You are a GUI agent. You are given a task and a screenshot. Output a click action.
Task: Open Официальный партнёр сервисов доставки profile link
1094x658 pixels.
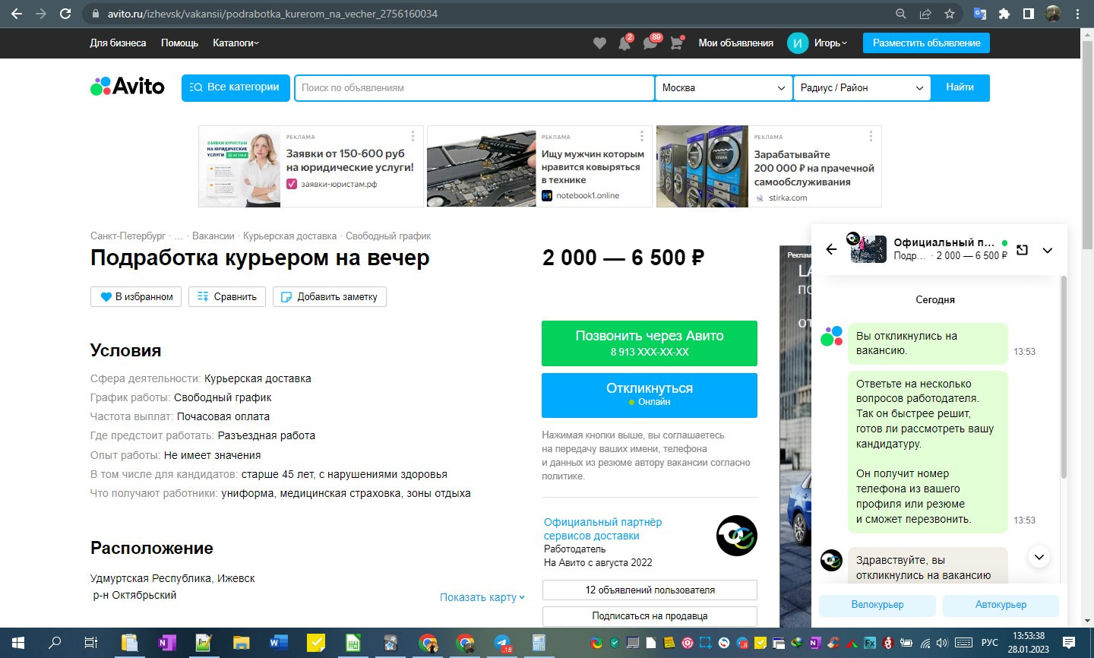602,529
